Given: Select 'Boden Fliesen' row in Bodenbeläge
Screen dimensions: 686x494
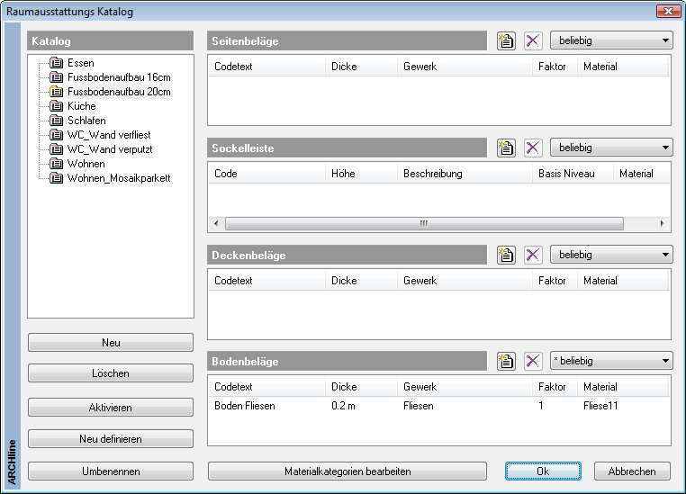Looking at the screenshot, I should click(x=245, y=406).
